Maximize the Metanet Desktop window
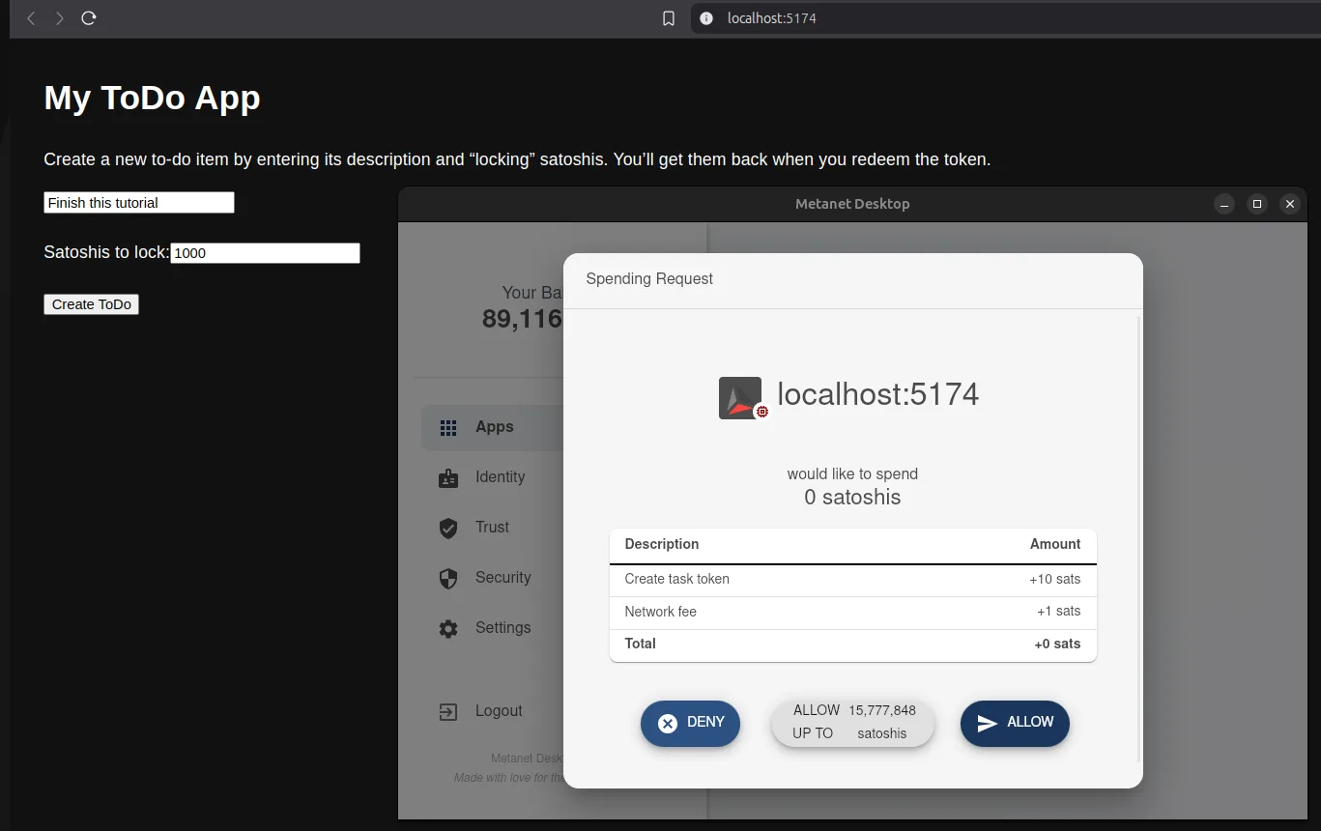 (x=1257, y=204)
